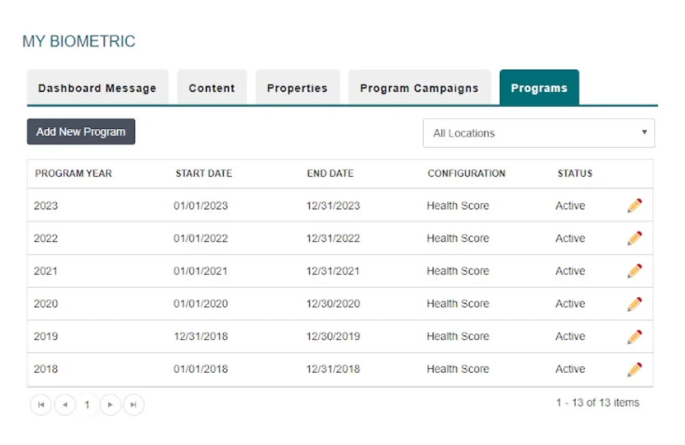
Task: Edit the 2021 program with pencil icon
Action: tap(635, 271)
